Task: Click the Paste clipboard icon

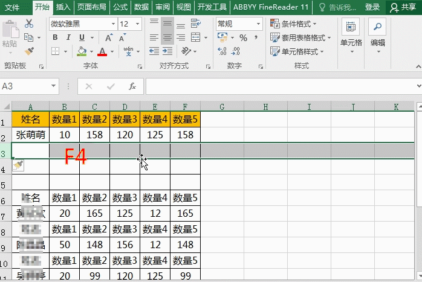Action: [10, 30]
